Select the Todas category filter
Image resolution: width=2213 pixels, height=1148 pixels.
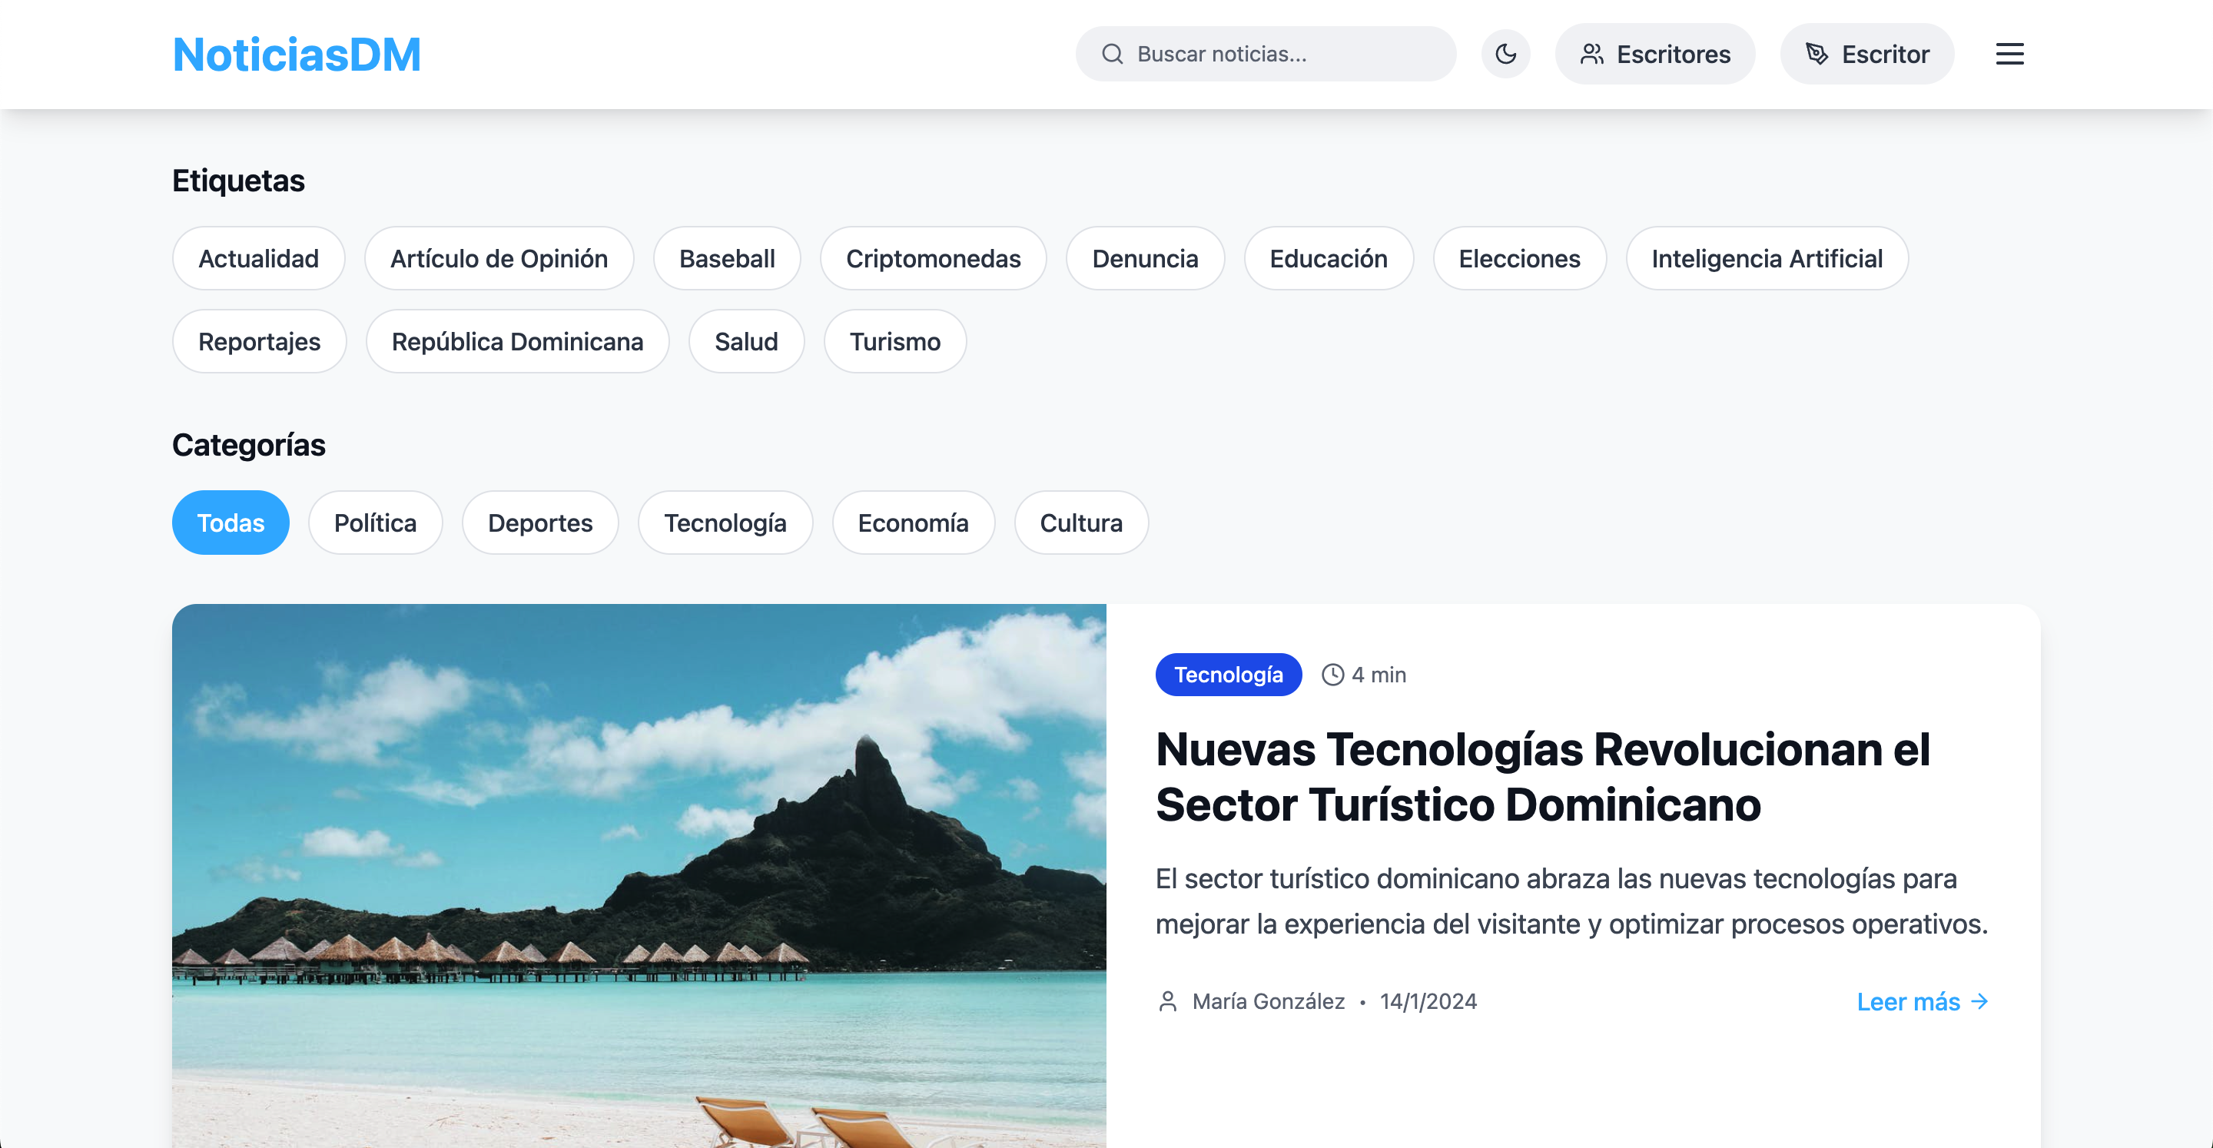[x=231, y=523]
